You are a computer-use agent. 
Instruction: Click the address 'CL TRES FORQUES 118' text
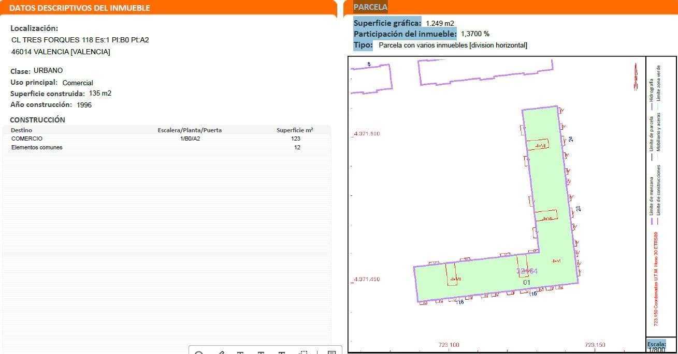tap(46, 40)
